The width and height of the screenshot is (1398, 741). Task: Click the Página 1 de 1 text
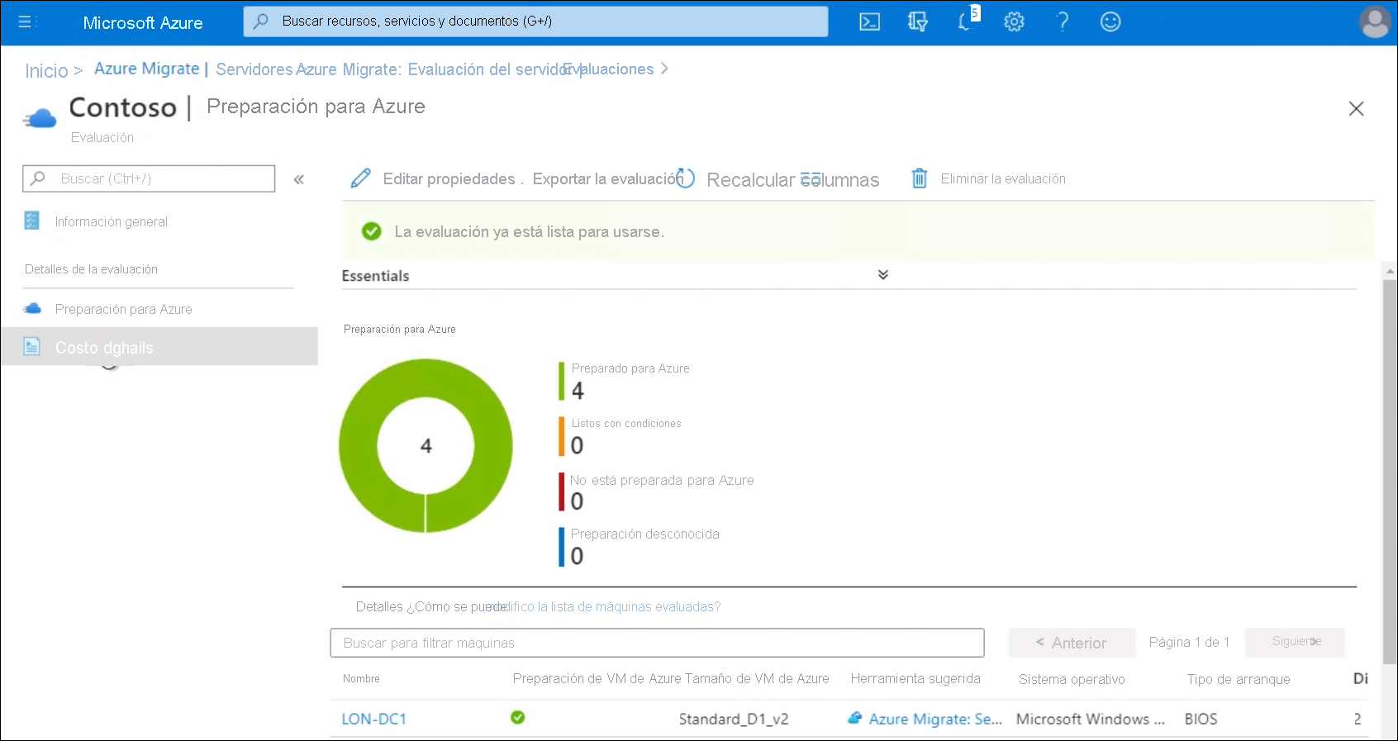(1189, 642)
